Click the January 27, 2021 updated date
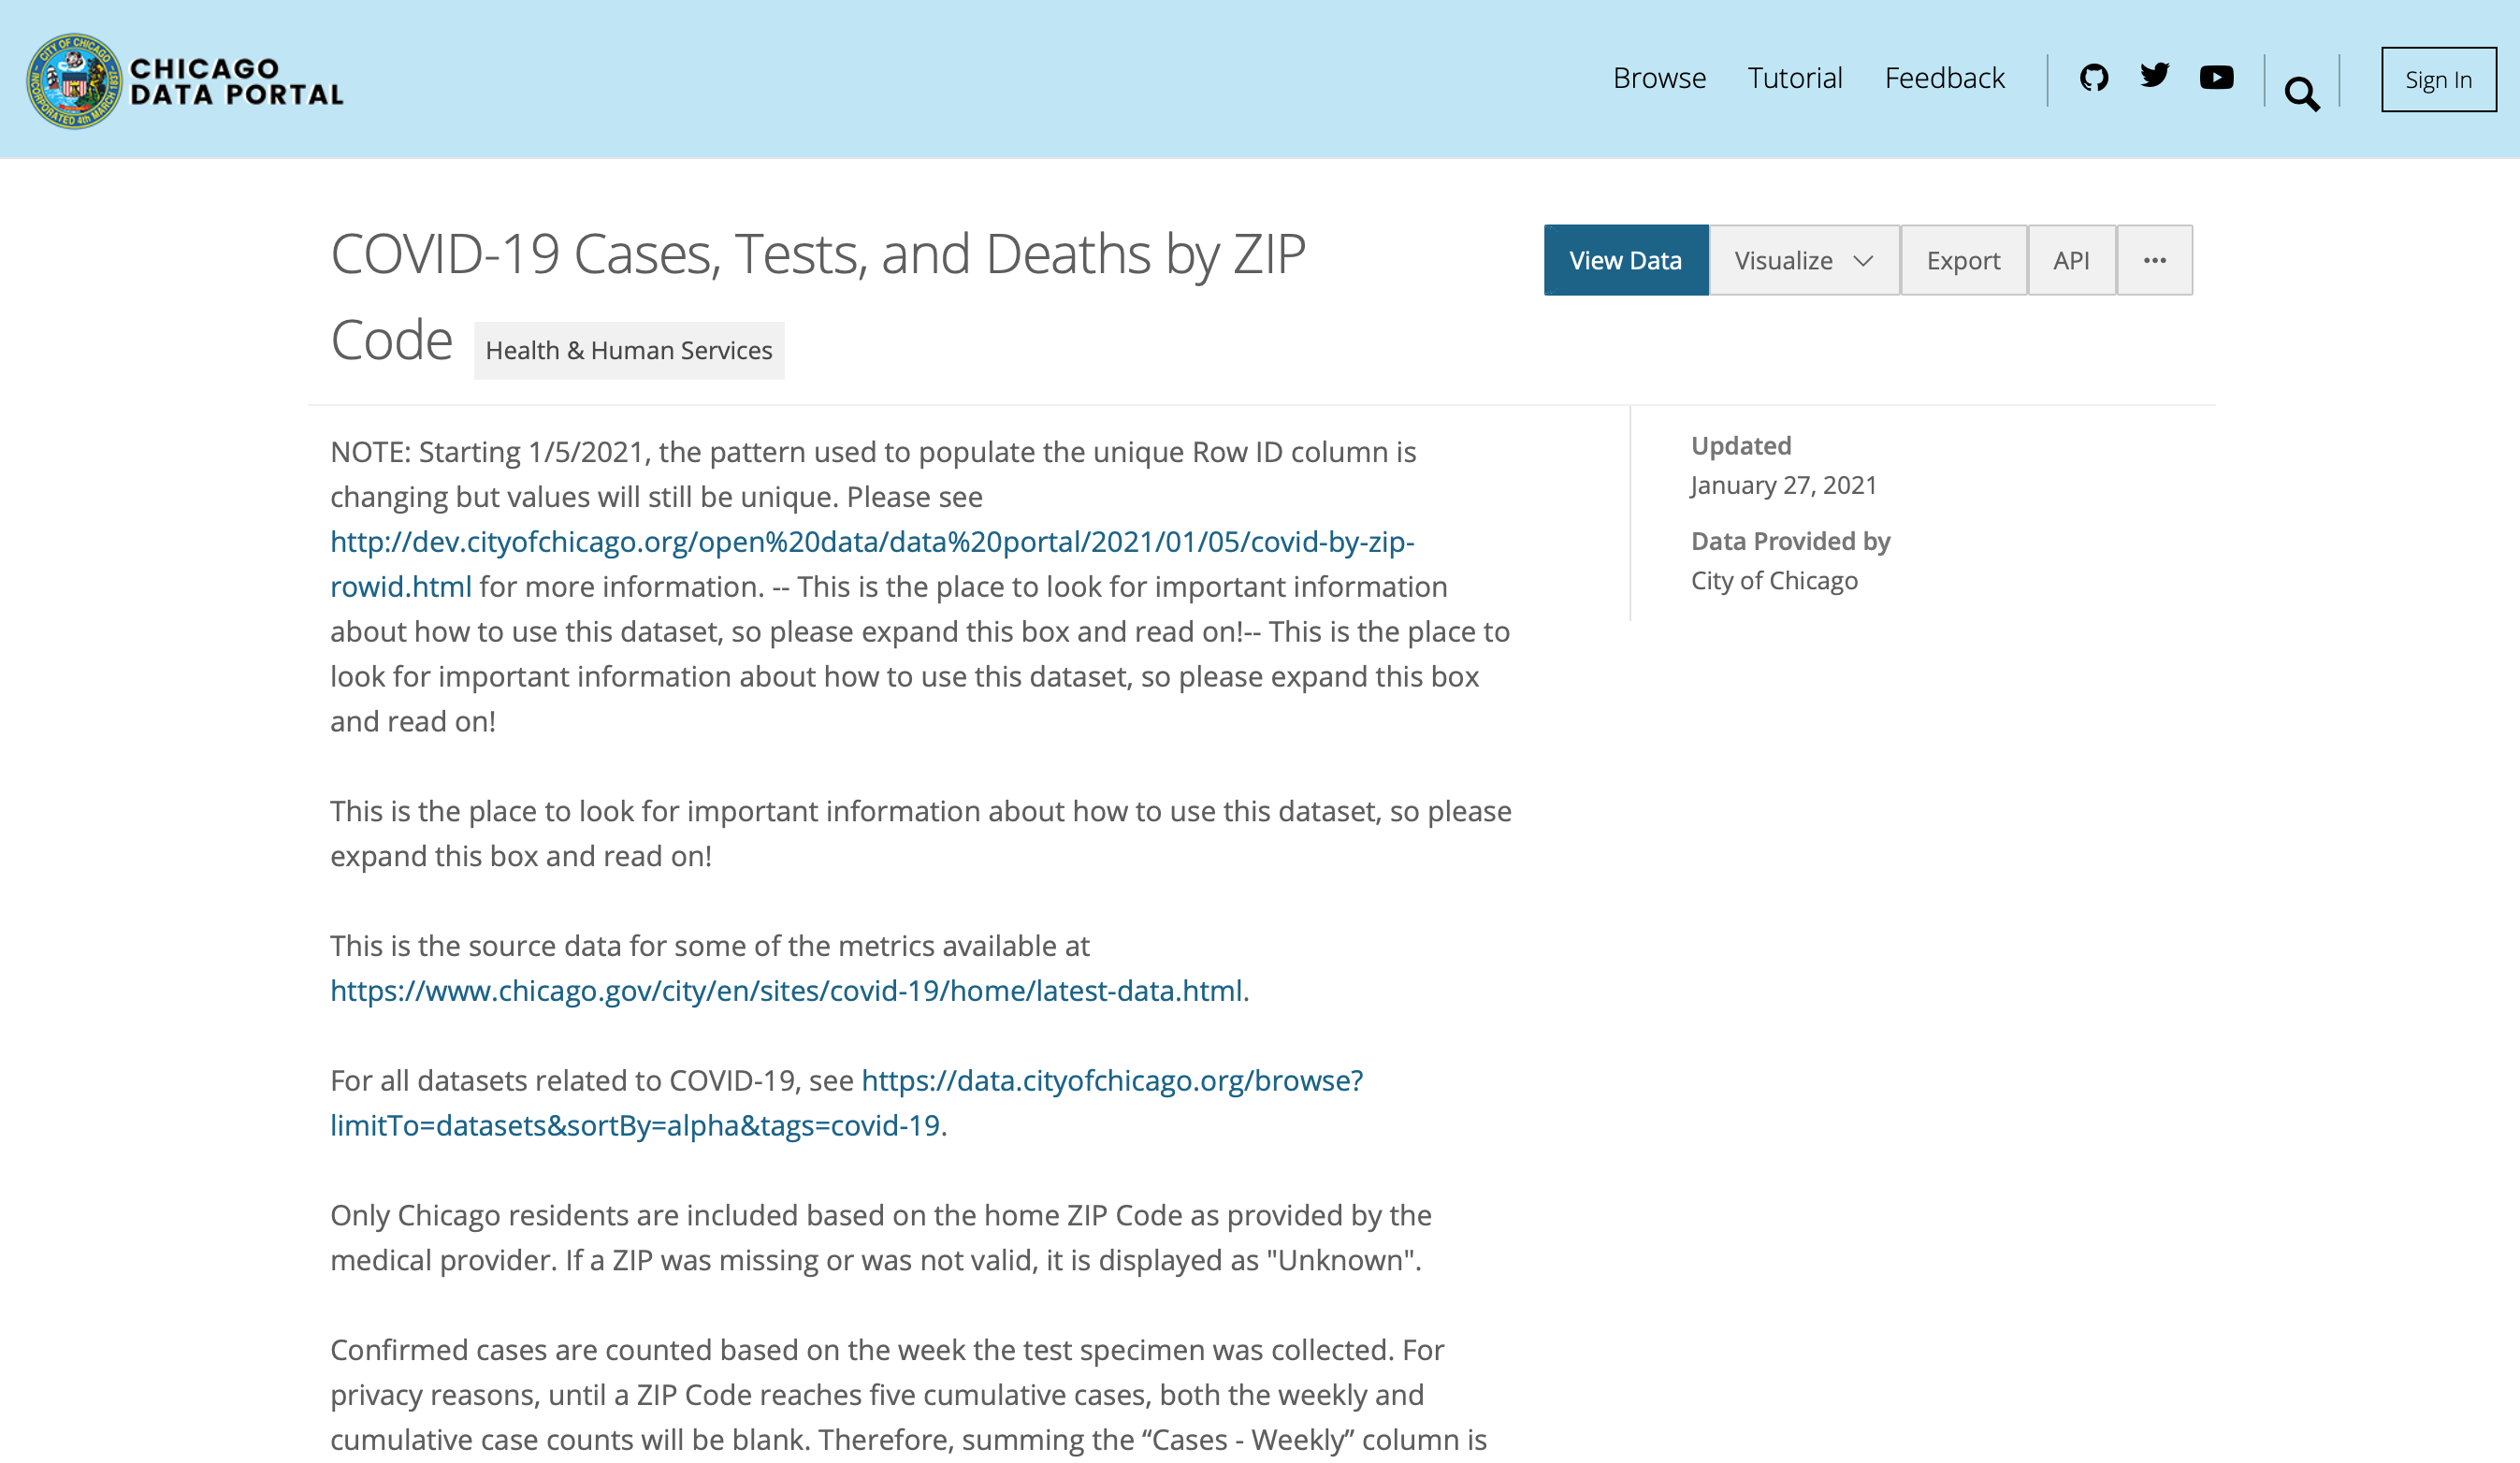 (1783, 485)
